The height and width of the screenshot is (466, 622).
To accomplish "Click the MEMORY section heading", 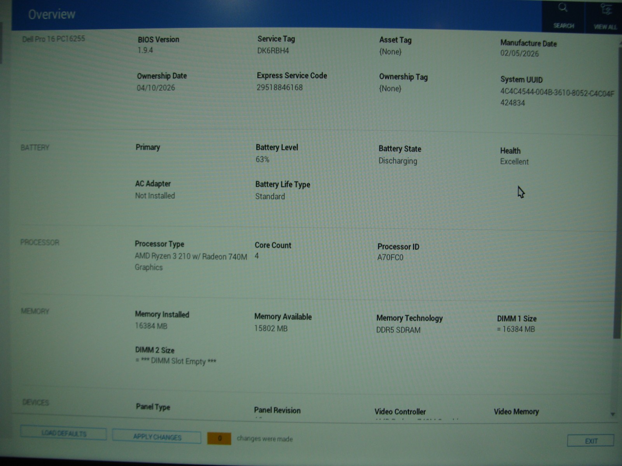I will click(35, 311).
